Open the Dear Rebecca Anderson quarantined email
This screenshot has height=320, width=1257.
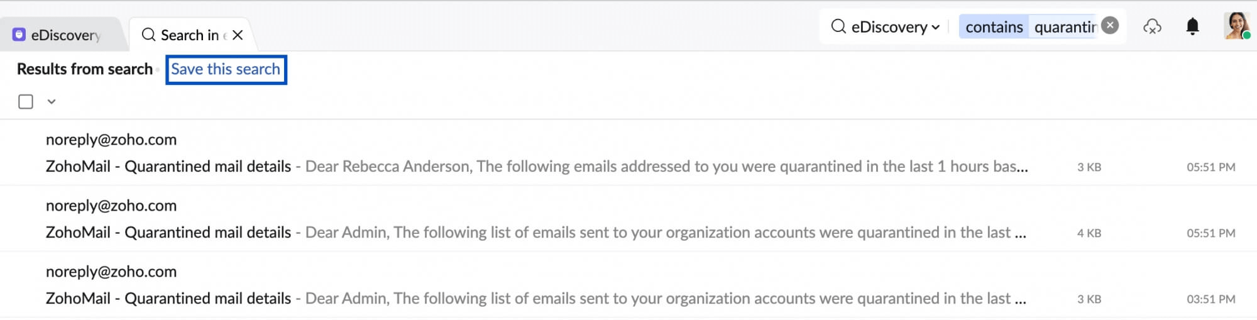[628, 153]
